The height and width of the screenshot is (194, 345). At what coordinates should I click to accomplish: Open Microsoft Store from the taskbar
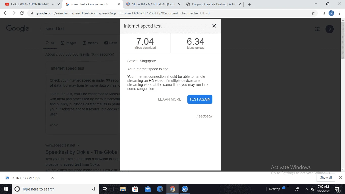click(135, 189)
